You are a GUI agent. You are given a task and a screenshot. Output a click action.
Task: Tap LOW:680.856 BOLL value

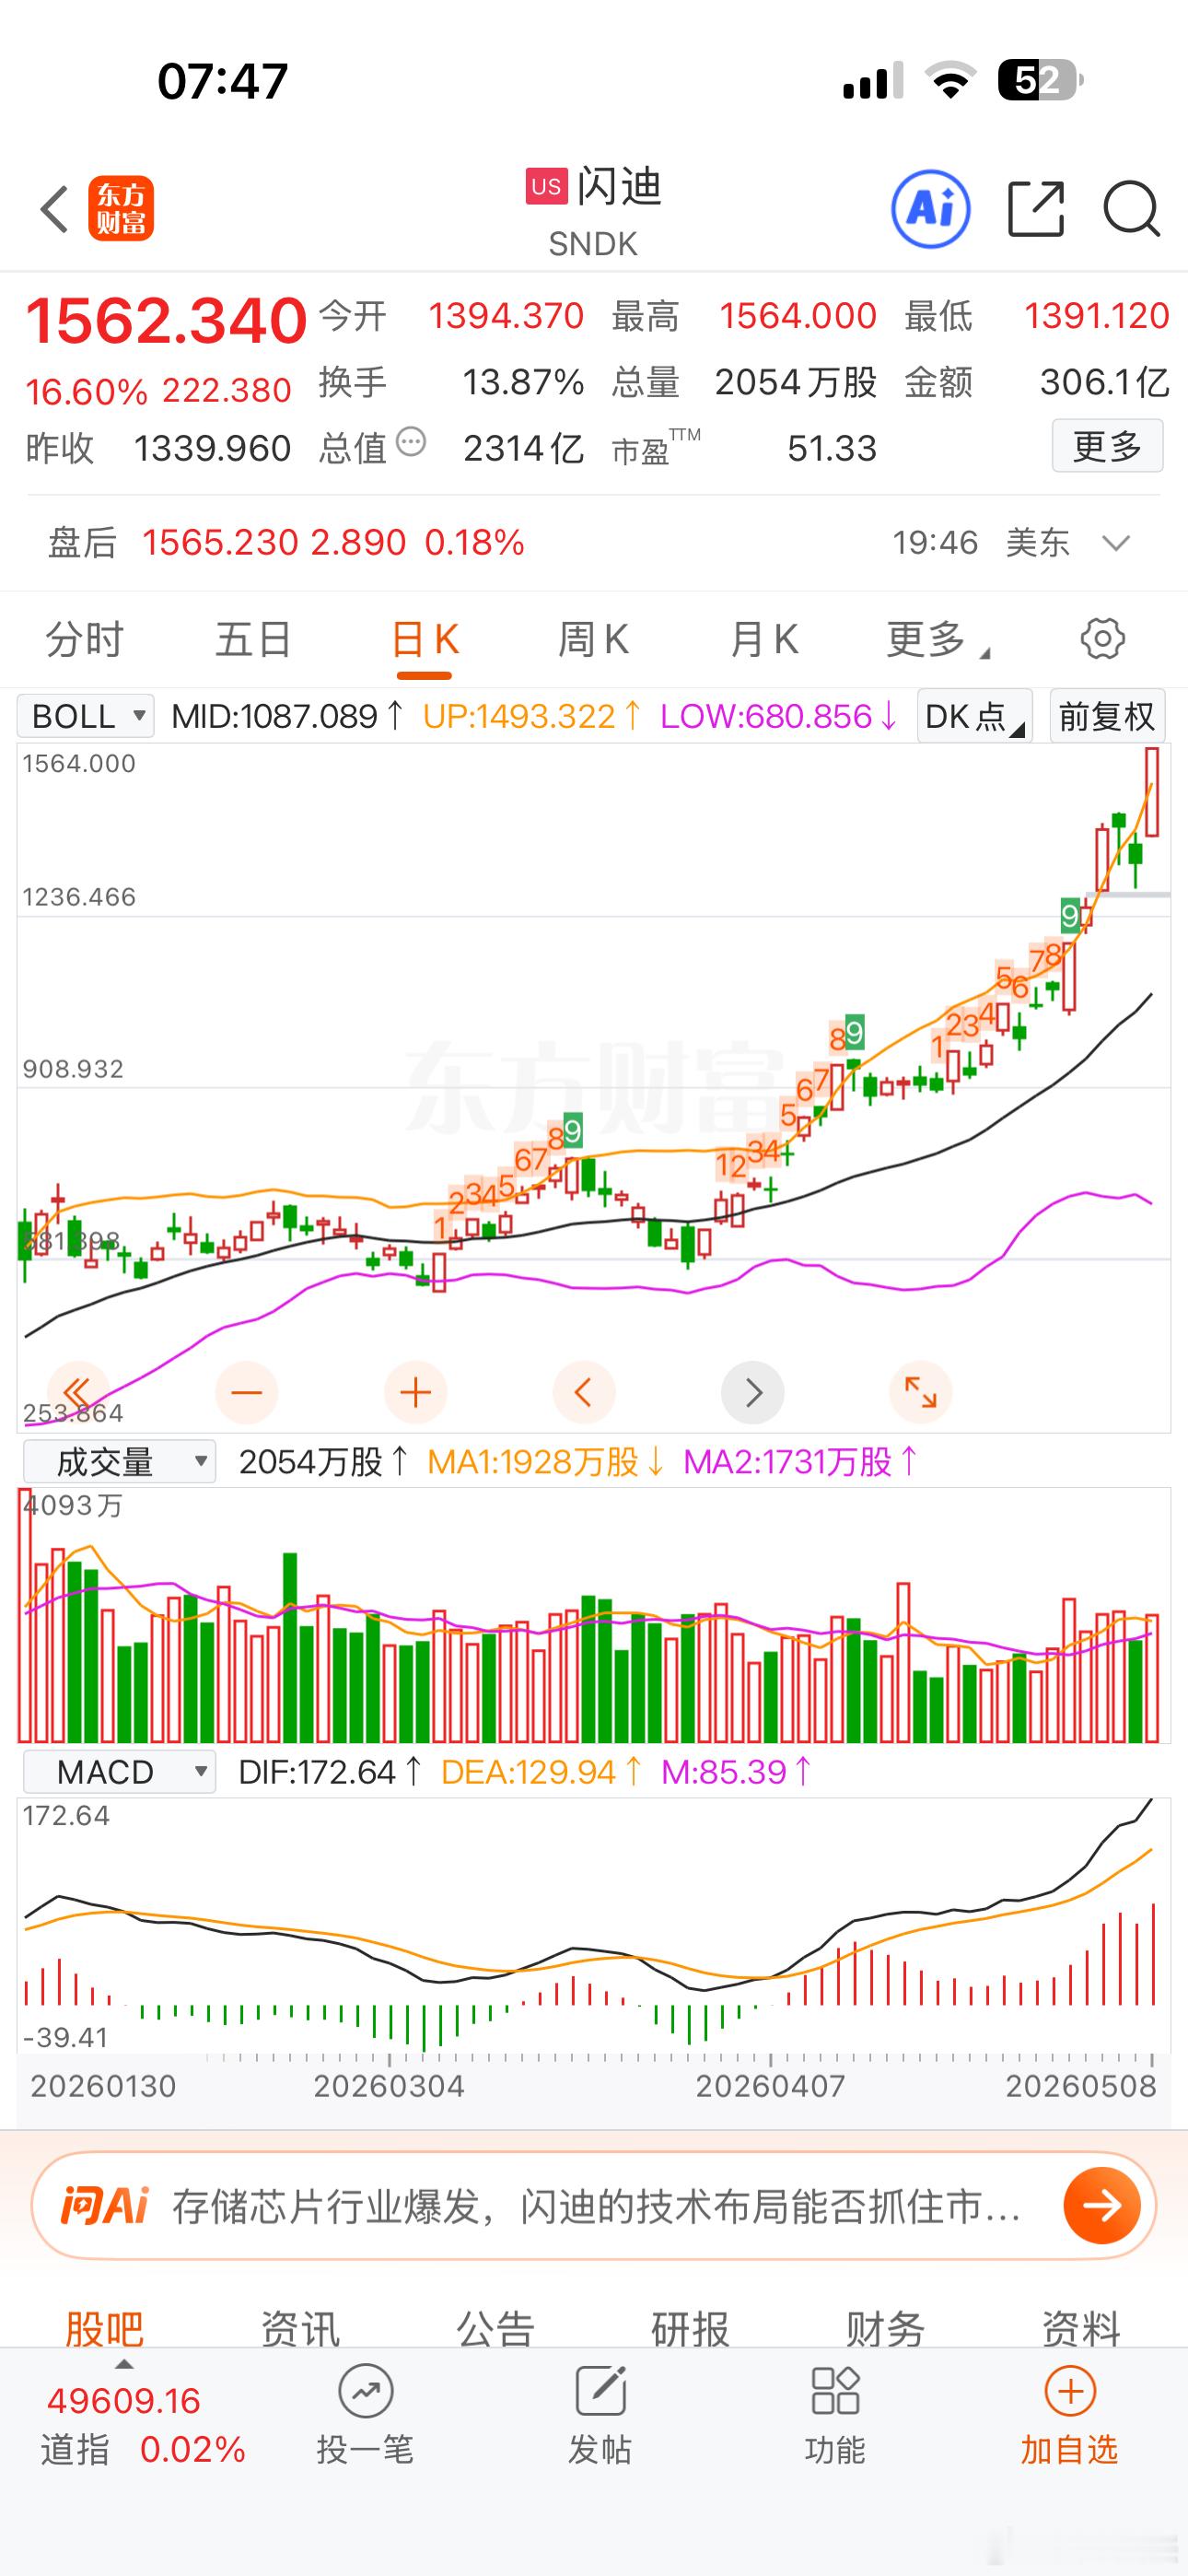pos(778,716)
